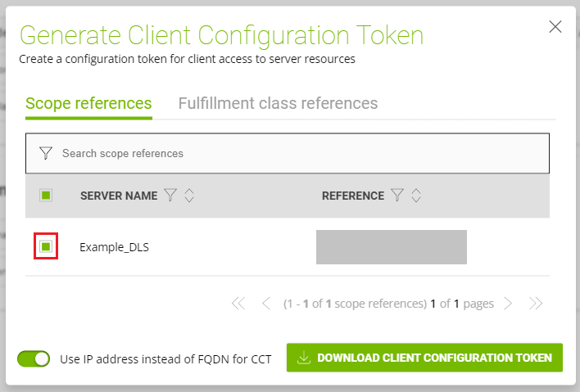
Task: Click Download Client Configuration Token button
Action: [424, 358]
